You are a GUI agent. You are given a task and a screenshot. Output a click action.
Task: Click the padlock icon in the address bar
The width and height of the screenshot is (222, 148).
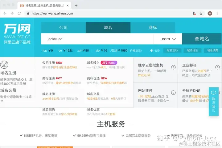[x=28, y=14]
